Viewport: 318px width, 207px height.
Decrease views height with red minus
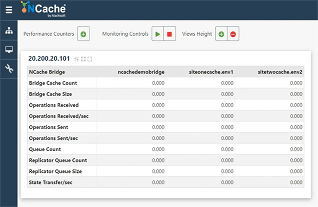[233, 34]
